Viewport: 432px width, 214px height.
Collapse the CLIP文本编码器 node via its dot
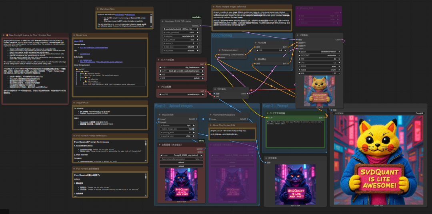pos(268,113)
